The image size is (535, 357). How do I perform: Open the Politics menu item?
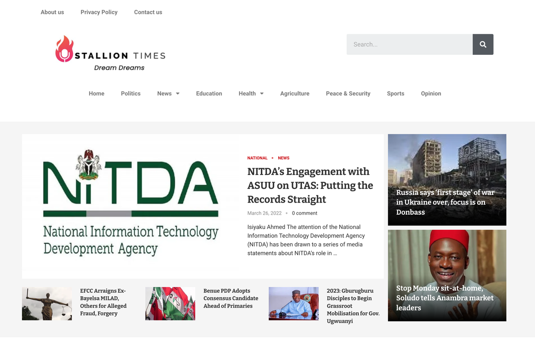(131, 93)
